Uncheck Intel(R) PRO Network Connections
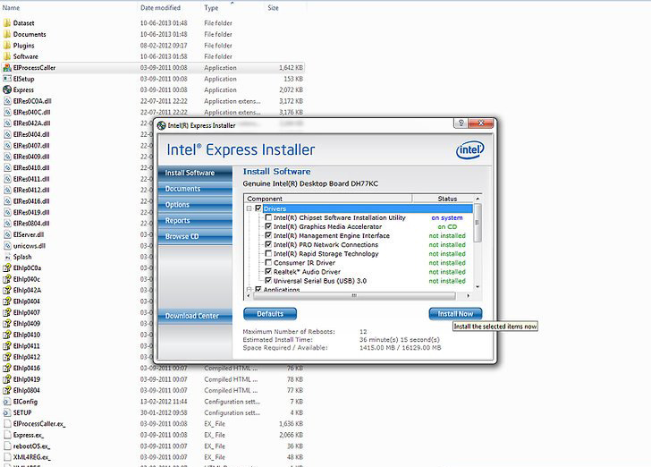Screen dimensions: 651x467 click(x=268, y=244)
